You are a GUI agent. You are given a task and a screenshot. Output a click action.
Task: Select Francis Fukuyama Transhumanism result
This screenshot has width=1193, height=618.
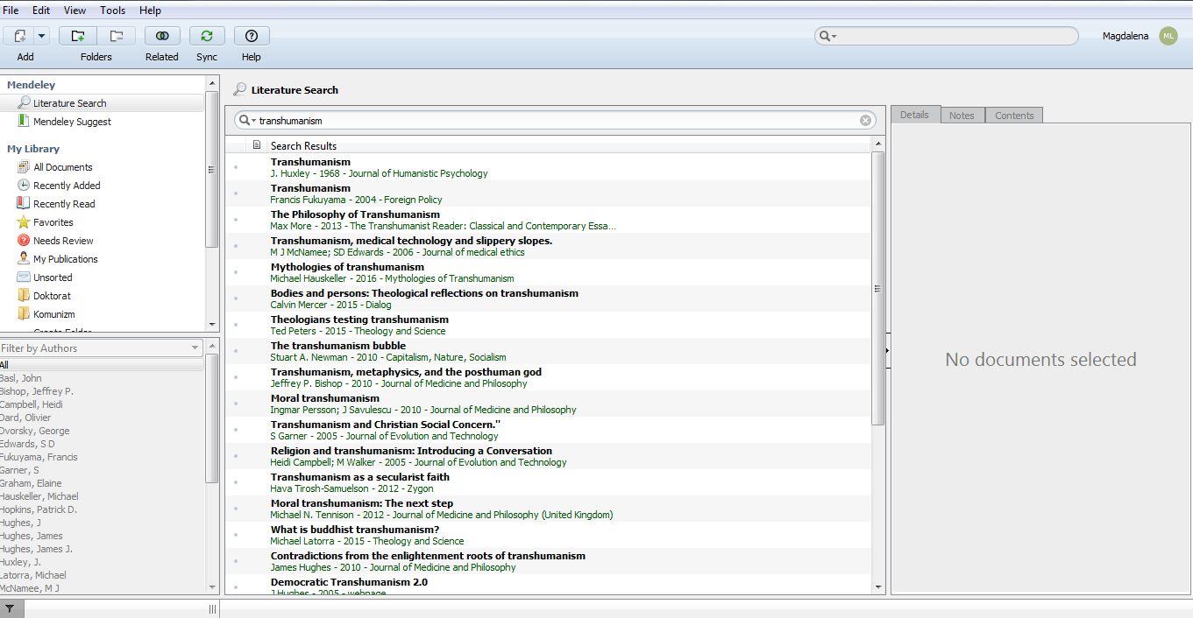(549, 193)
